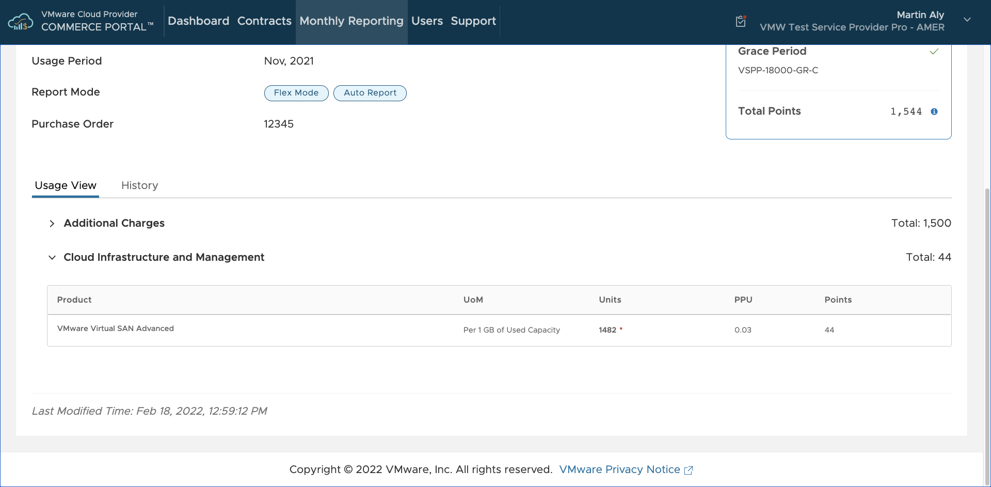Click the page vertical scrollbar
Viewport: 991px width, 487px height.
pyautogui.click(x=987, y=310)
